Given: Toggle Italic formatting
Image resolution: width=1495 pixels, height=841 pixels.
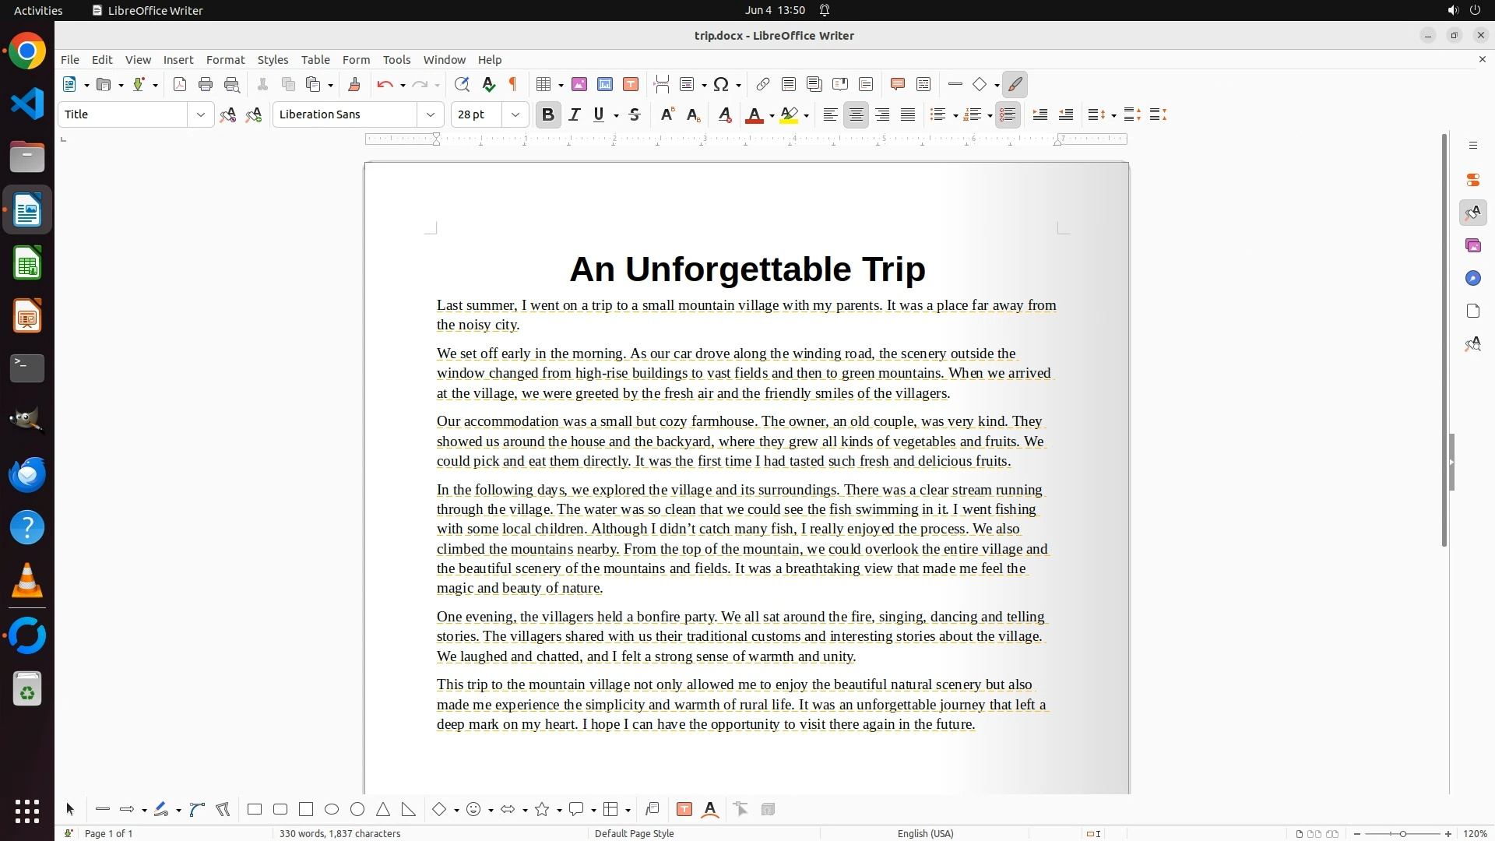Looking at the screenshot, I should pyautogui.click(x=575, y=115).
